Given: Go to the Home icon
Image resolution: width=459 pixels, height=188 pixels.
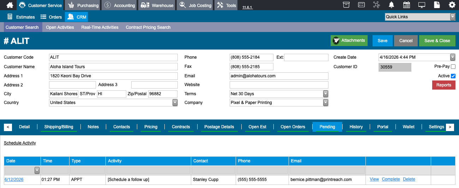Looking at the screenshot, I should coord(10,5).
